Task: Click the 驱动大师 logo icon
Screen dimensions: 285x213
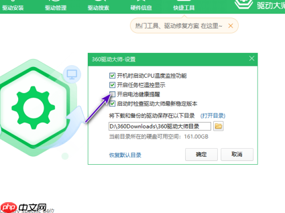Action: (244, 4)
